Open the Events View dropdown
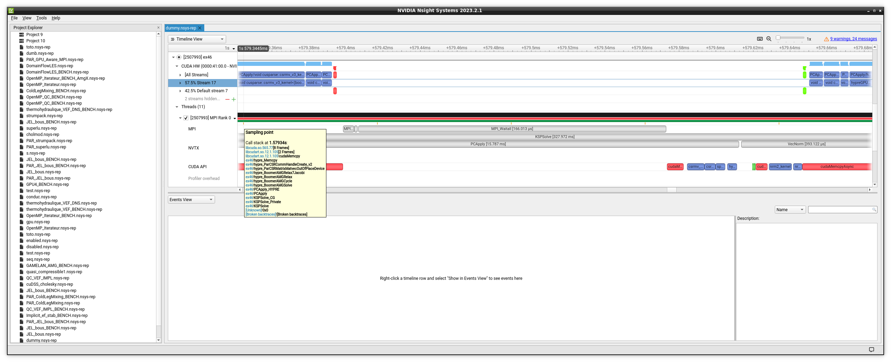891x362 pixels. click(191, 200)
